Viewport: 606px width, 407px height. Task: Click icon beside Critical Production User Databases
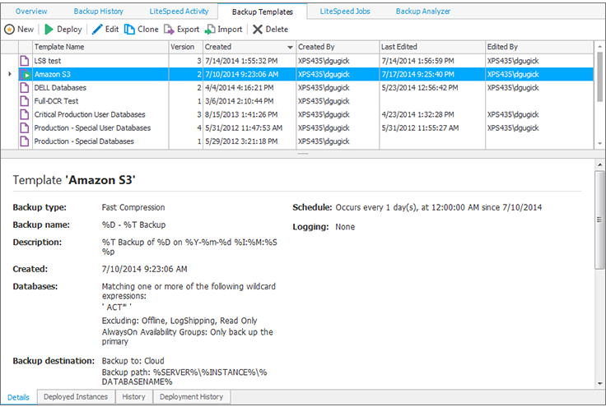click(x=25, y=114)
